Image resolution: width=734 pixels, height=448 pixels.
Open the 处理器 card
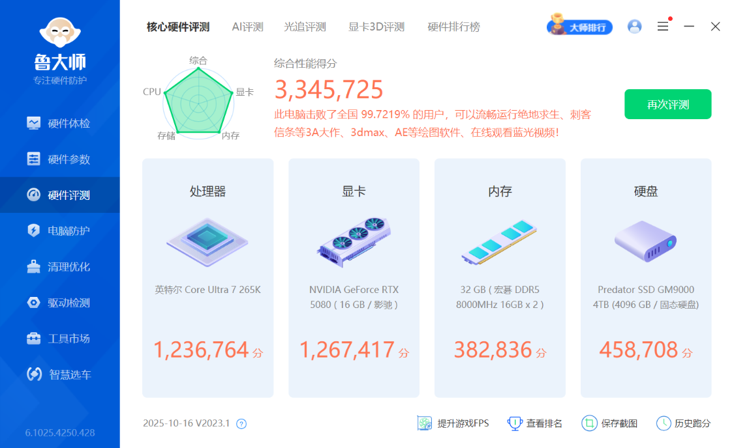[x=208, y=278]
